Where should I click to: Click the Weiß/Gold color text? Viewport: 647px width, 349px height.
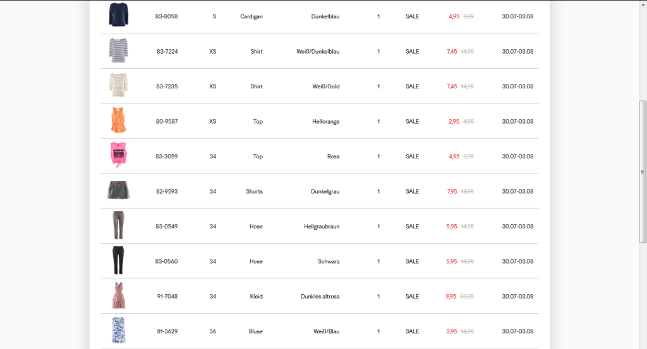point(326,86)
